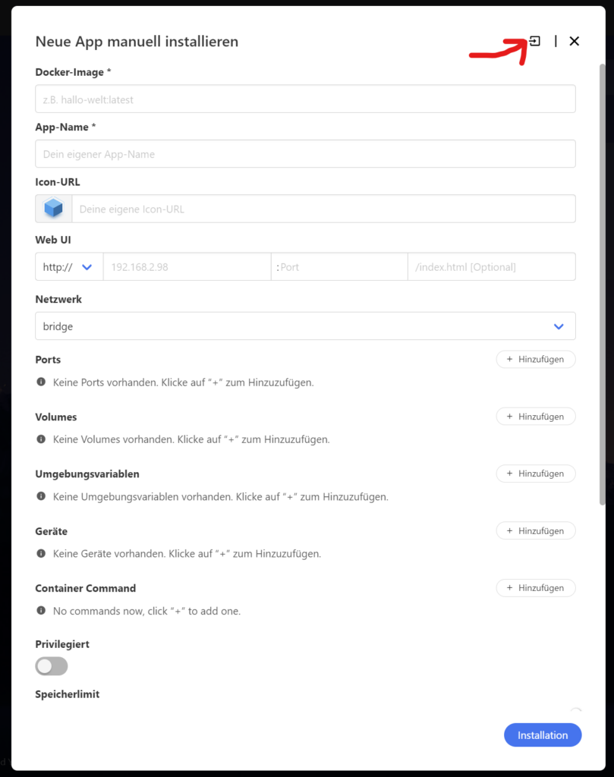The width and height of the screenshot is (614, 777).
Task: Expand the Netzwerk bridge dropdown
Action: tap(305, 326)
